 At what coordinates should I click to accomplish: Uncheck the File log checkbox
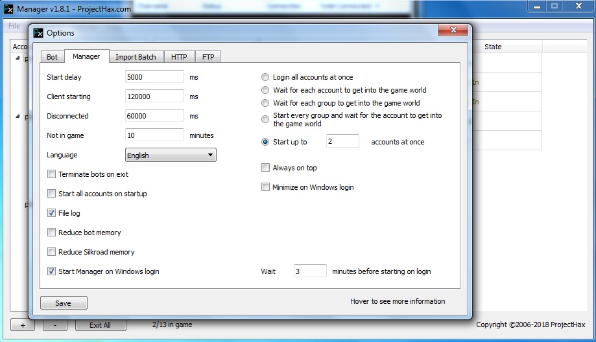[52, 213]
